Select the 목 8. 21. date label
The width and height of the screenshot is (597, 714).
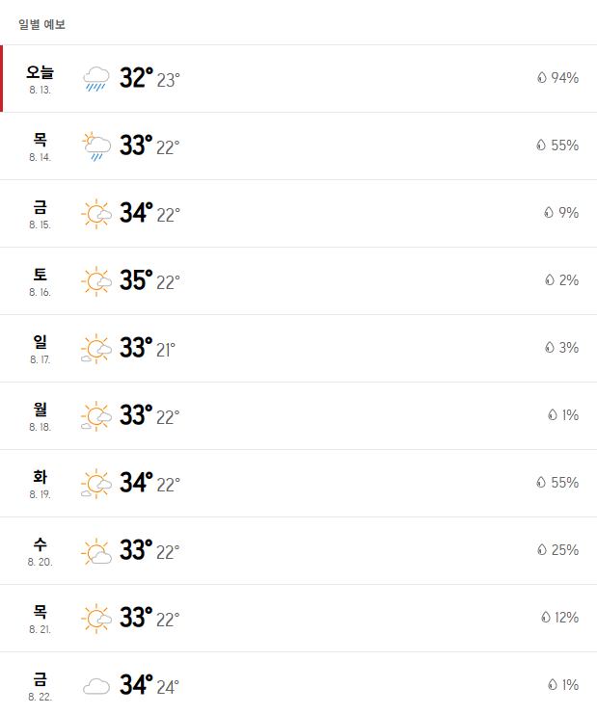41,619
